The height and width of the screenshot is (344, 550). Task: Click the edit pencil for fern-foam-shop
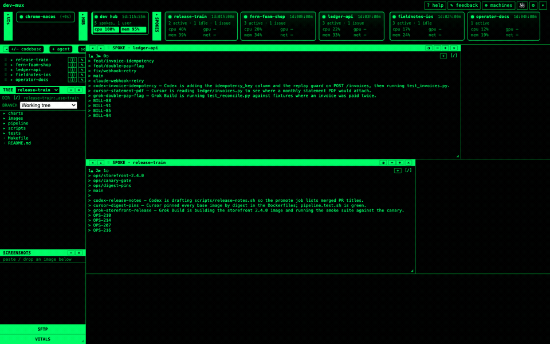[x=82, y=65]
